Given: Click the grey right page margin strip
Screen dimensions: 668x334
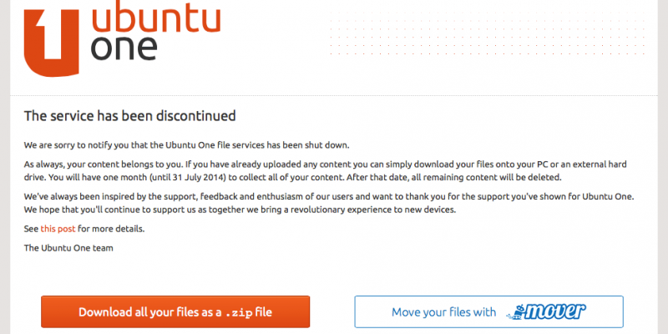Looking at the screenshot, I should (663, 167).
